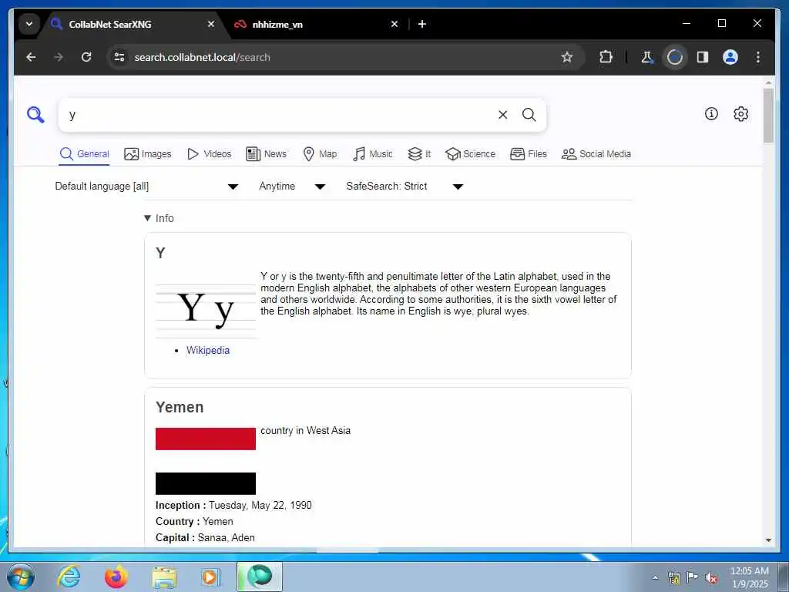Open the Wikipedia link for Y

208,351
